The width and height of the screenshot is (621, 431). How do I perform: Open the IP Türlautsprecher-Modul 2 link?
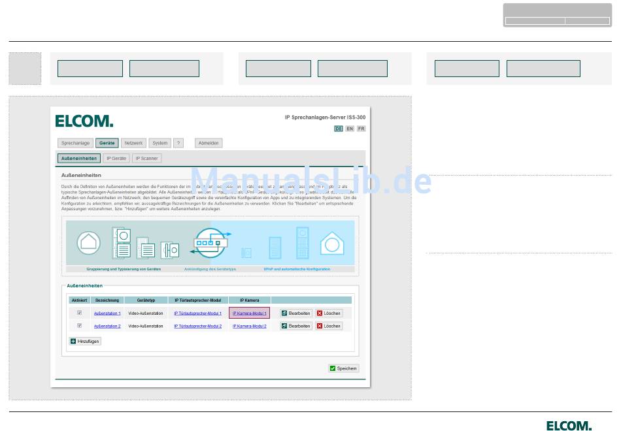pyautogui.click(x=197, y=326)
